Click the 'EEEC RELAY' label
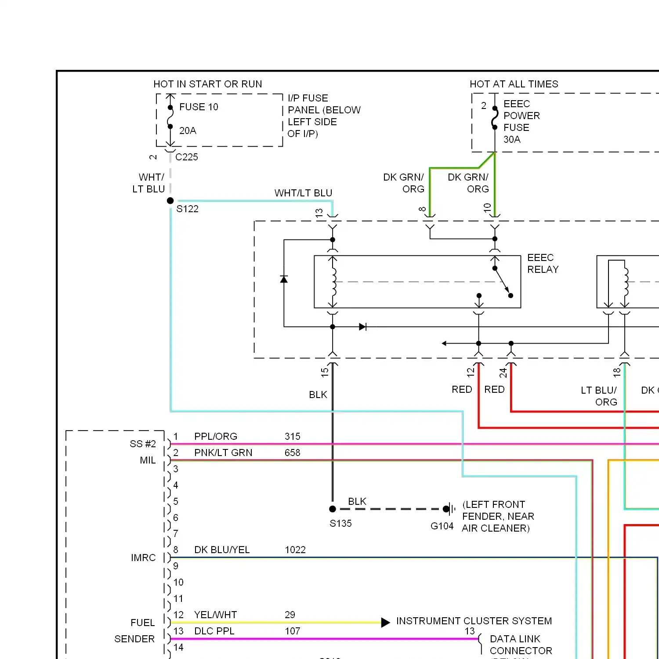The height and width of the screenshot is (659, 659). click(543, 263)
